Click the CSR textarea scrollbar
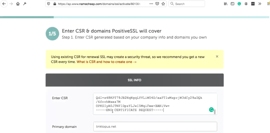Screen dimensions: 270x133 click(215, 112)
